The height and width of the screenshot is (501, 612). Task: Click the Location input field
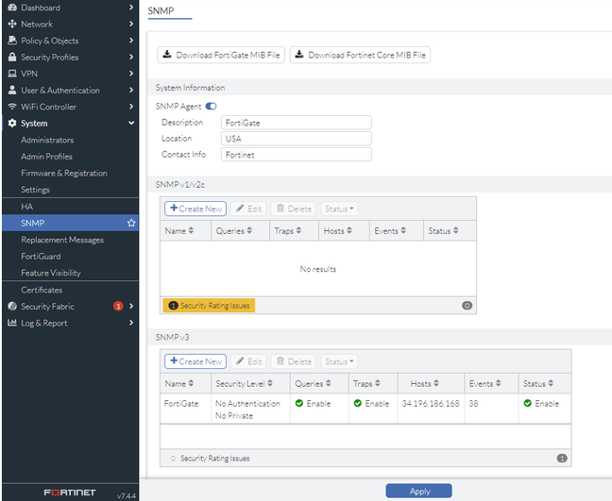(297, 139)
